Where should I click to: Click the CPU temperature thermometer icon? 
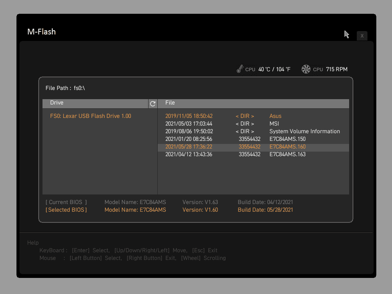tap(240, 69)
